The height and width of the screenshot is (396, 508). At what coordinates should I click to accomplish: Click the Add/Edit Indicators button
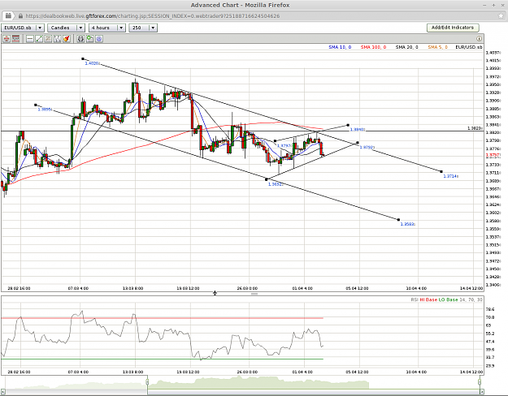point(453,28)
